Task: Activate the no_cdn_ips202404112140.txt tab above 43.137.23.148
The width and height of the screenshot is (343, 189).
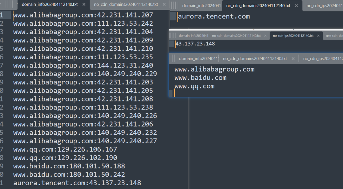Action: pos(293,36)
